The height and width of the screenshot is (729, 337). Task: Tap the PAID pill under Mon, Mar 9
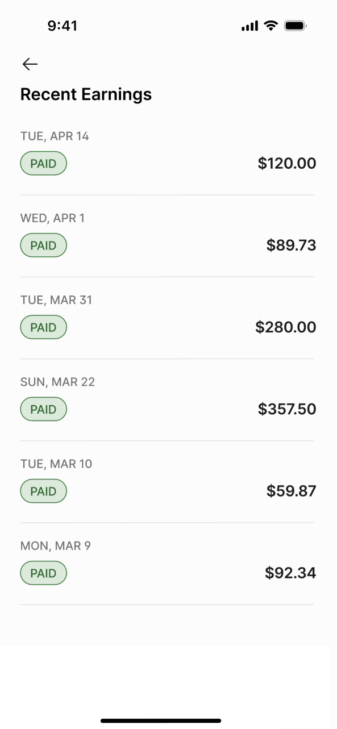click(43, 573)
